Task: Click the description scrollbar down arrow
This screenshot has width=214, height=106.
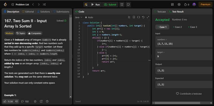Action: [71, 97]
